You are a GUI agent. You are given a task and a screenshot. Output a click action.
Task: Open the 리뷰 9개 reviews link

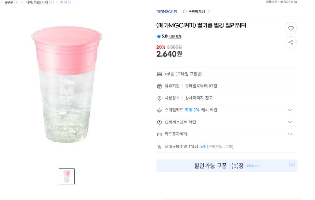click(x=175, y=37)
